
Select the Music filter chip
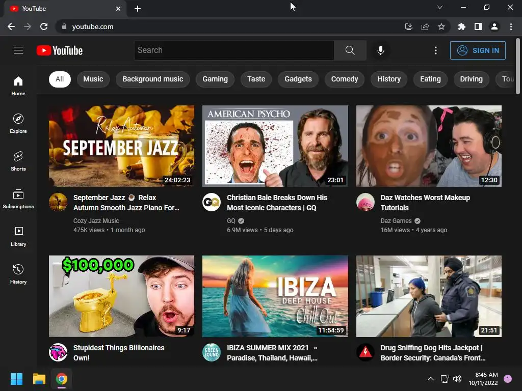(x=93, y=79)
